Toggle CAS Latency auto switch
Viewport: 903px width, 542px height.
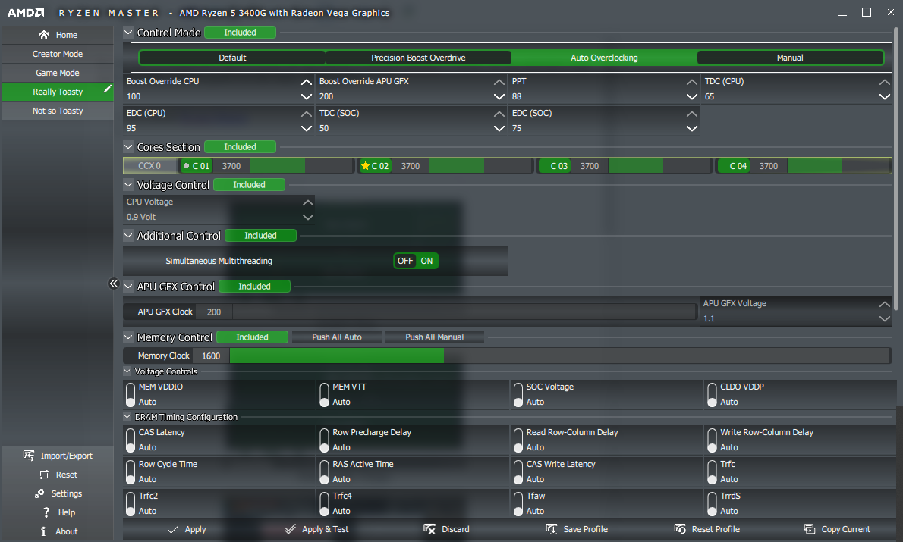pos(131,440)
